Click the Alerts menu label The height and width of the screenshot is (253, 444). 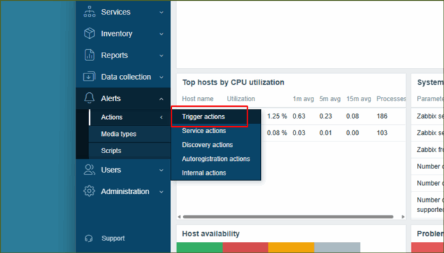(x=111, y=98)
